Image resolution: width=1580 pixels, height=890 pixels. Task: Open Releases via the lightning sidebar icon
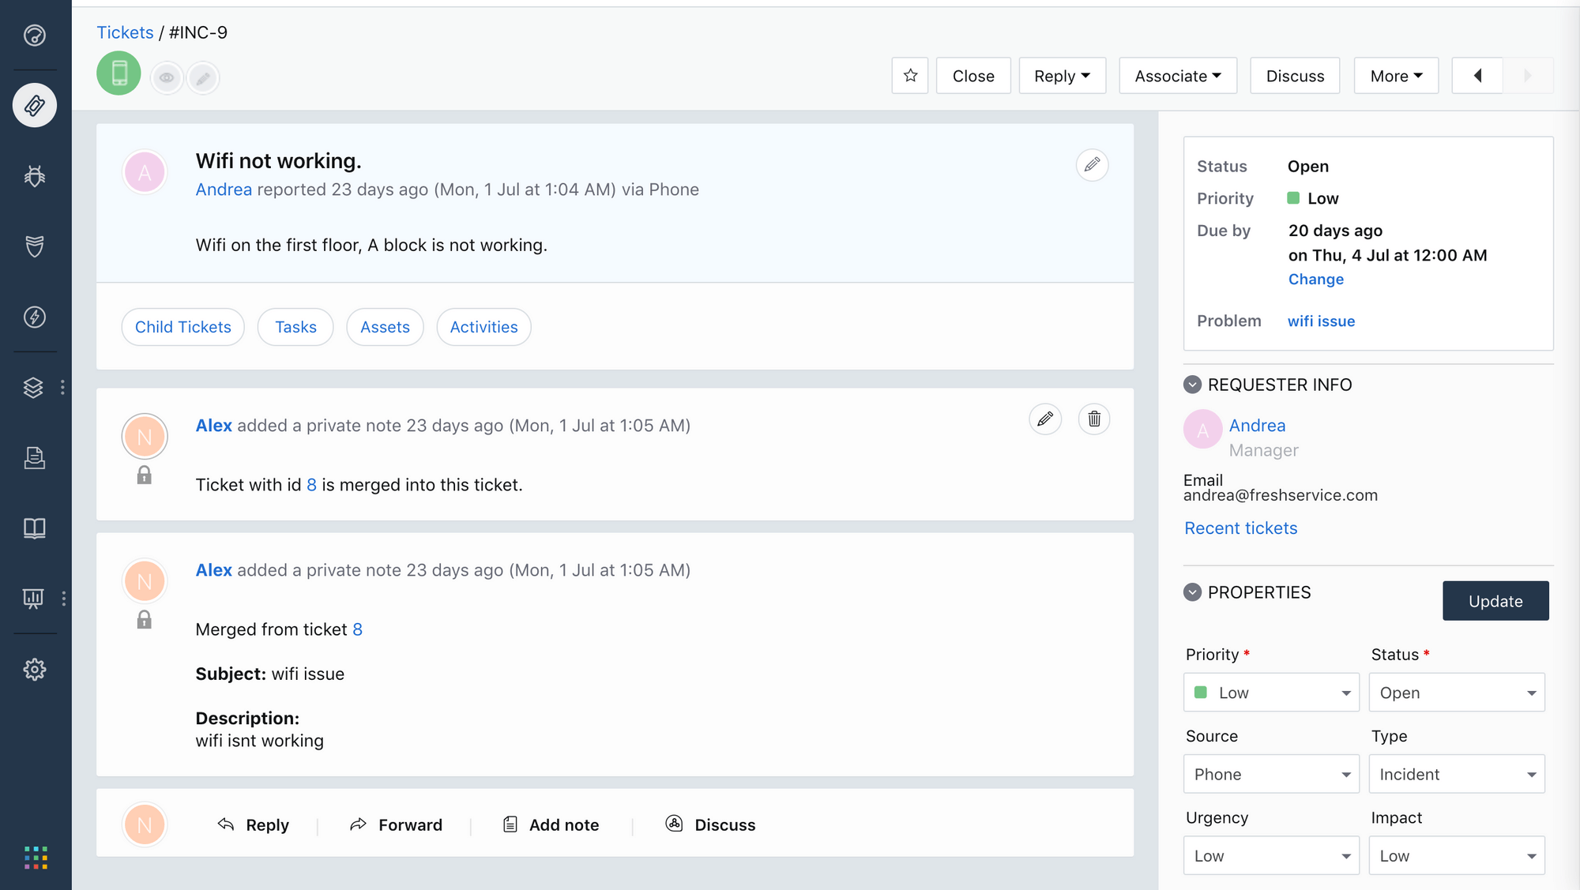[34, 317]
